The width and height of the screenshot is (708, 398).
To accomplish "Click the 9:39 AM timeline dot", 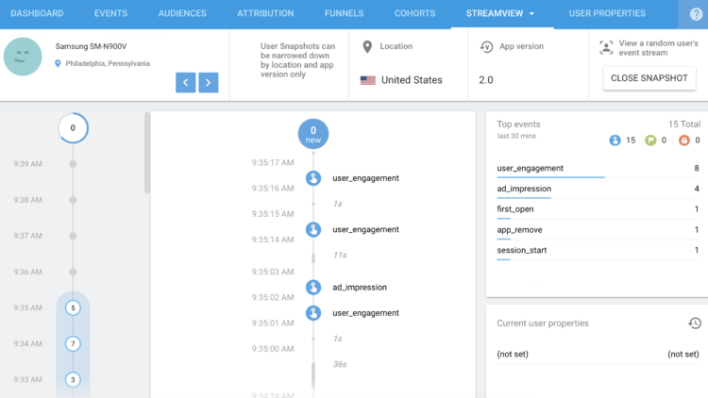I will coord(73,164).
